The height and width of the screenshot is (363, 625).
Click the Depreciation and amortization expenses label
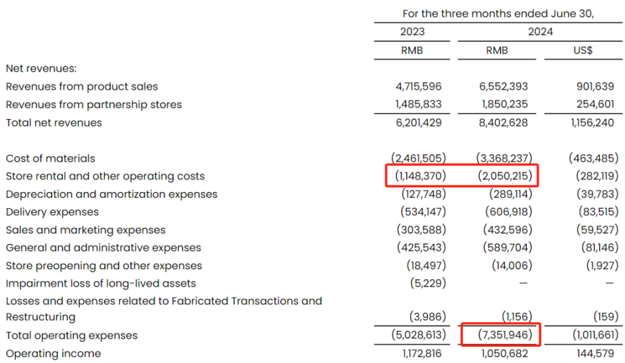111,195
